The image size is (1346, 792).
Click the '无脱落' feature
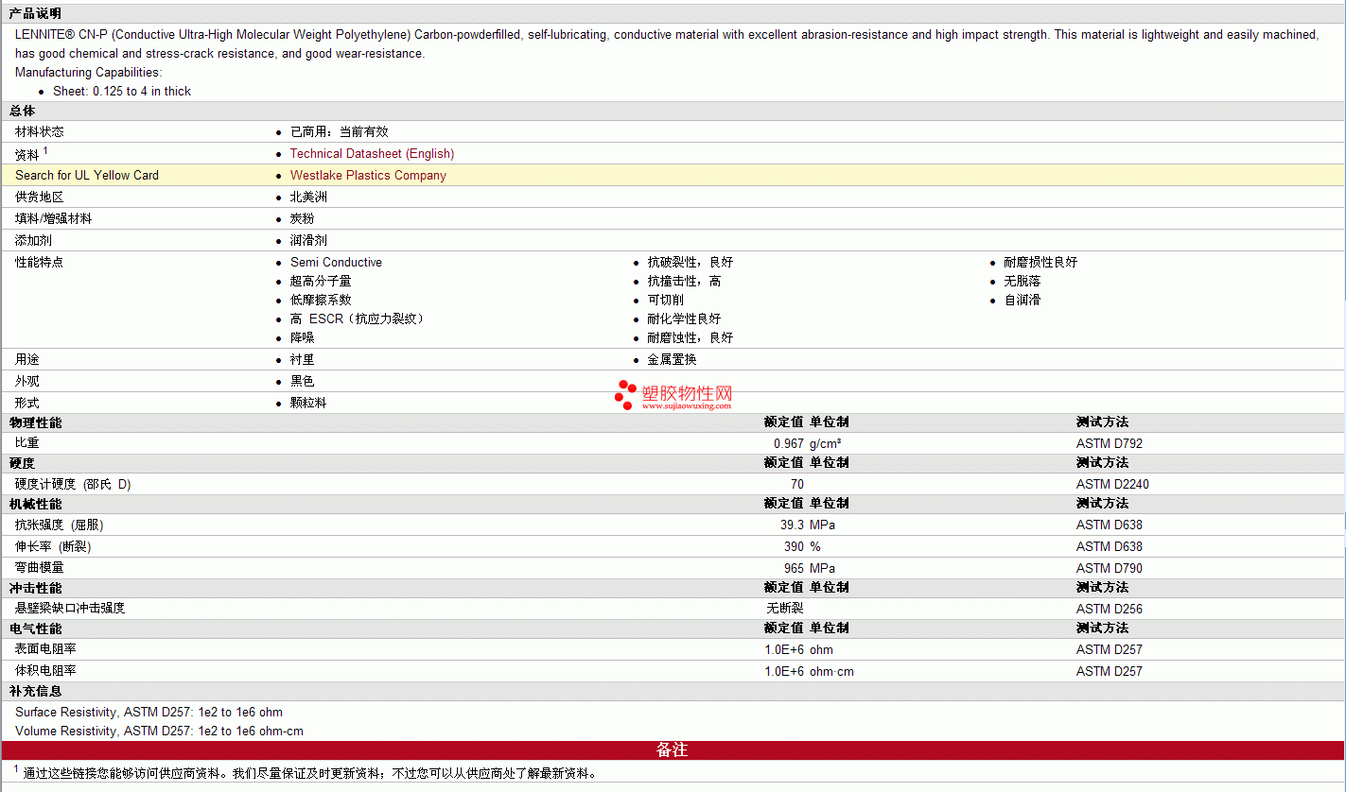pyautogui.click(x=1023, y=281)
